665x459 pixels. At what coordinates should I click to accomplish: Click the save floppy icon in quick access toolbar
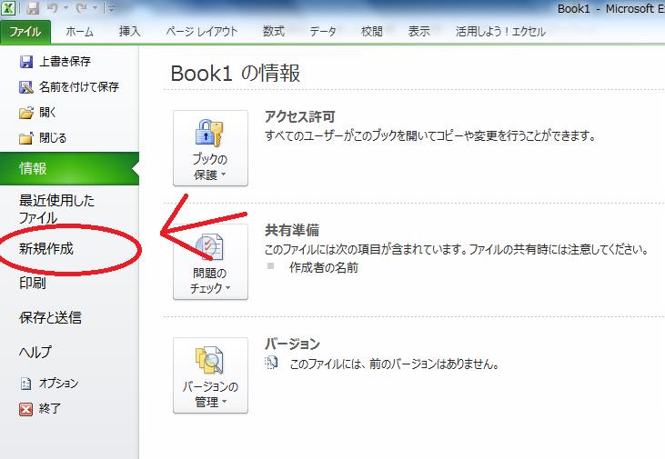click(33, 8)
